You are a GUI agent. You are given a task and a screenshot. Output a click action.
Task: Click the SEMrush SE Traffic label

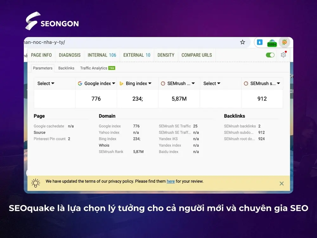(x=175, y=126)
